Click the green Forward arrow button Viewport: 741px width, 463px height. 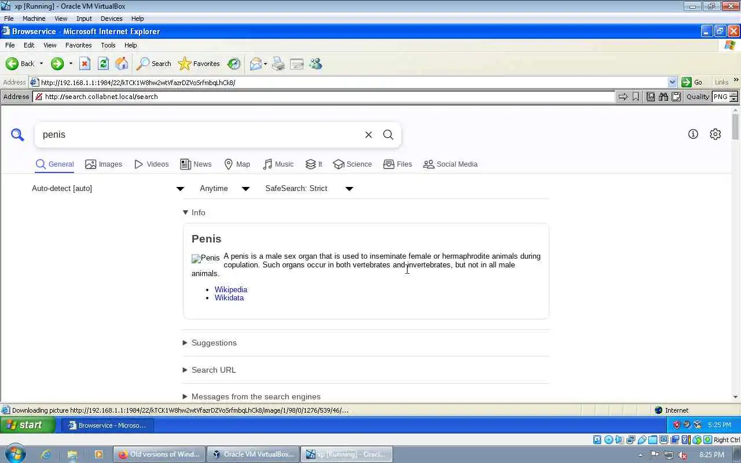click(57, 64)
